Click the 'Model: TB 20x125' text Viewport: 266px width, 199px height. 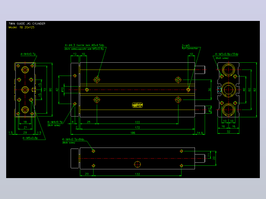click(21, 28)
